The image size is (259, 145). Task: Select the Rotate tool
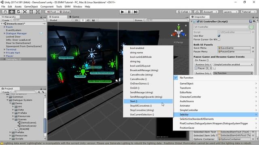pyautogui.click(x=18, y=12)
